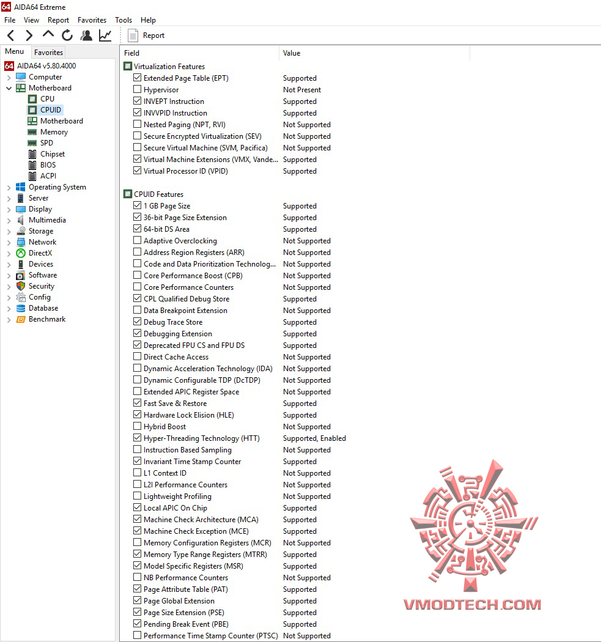The height and width of the screenshot is (642, 601).
Task: Click the Report label in the toolbar
Action: tap(153, 35)
